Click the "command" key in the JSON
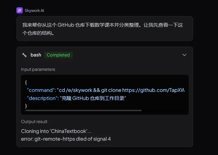 [x=41, y=90]
